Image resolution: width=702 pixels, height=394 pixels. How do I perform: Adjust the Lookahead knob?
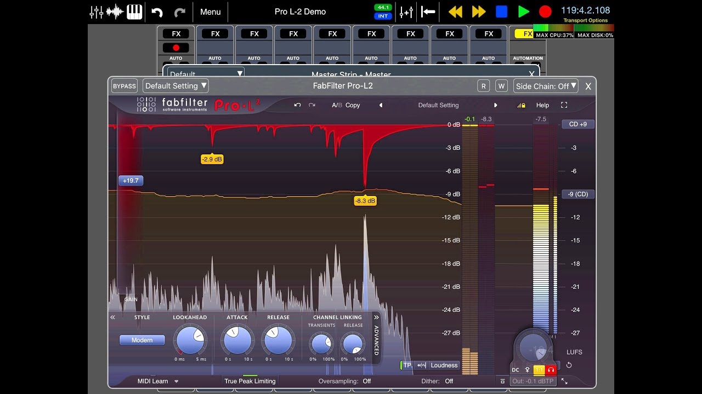(x=190, y=340)
